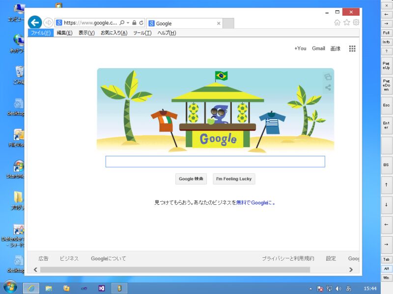The width and height of the screenshot is (393, 294).
Task: Click the Full button in the side panel
Action: (386, 33)
